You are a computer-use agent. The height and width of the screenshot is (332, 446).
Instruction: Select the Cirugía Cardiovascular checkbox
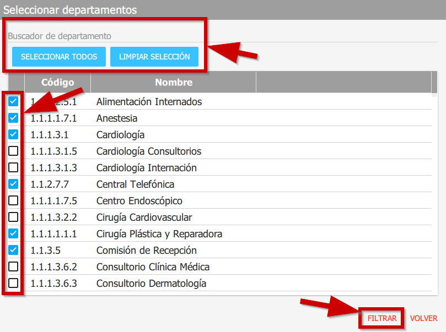point(13,217)
